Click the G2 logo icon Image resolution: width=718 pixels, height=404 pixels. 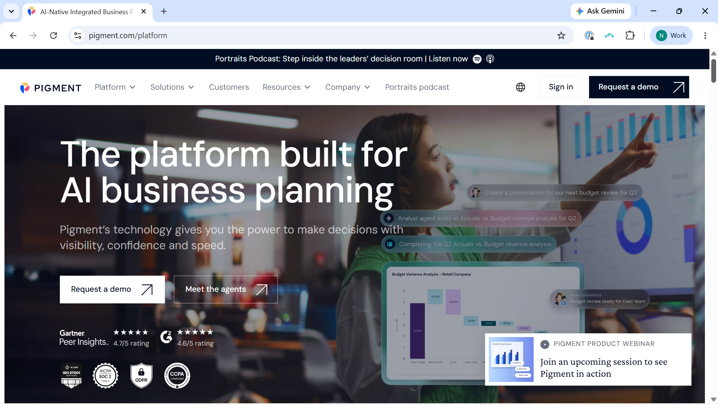(x=166, y=337)
